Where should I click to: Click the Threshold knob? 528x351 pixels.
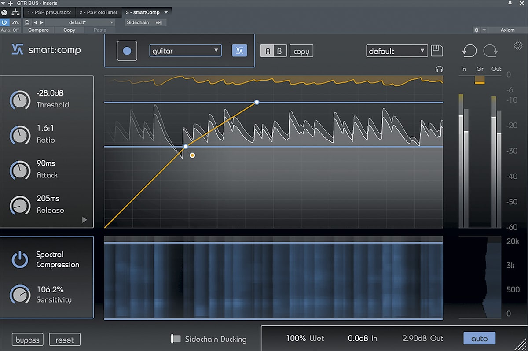click(x=20, y=100)
